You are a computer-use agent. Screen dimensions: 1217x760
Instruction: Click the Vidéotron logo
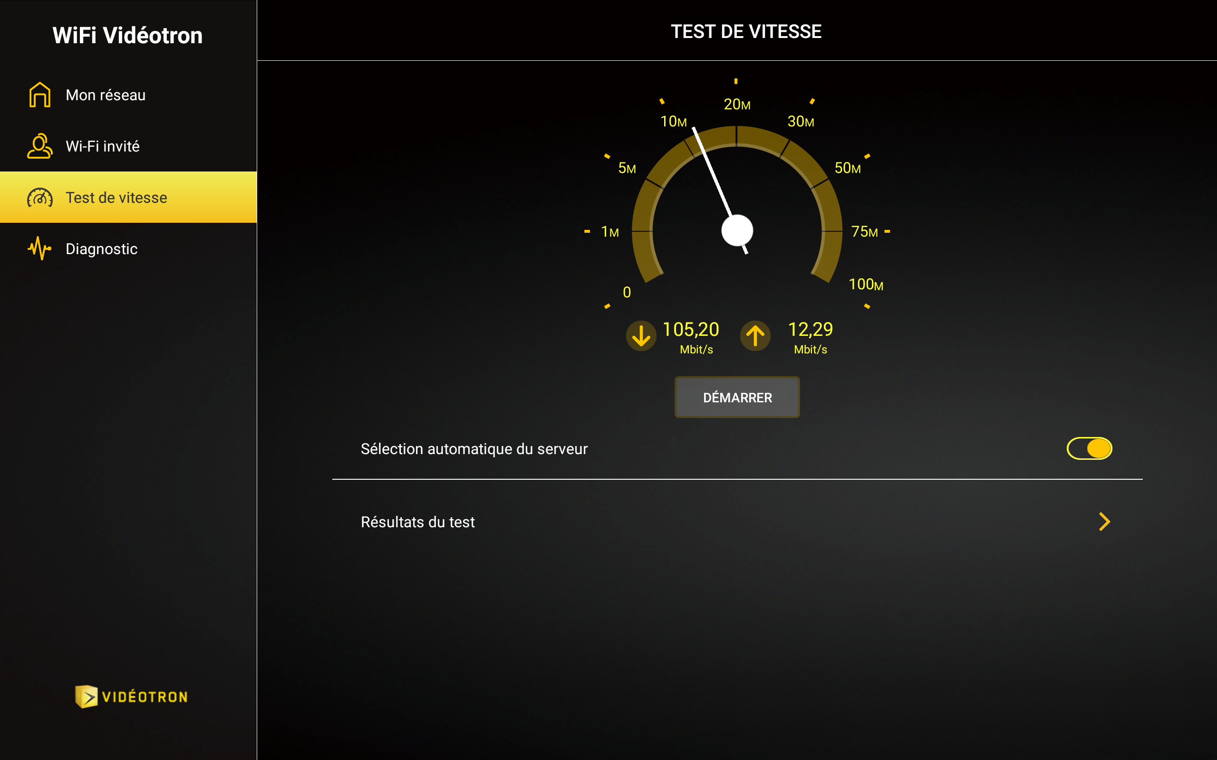(x=131, y=696)
